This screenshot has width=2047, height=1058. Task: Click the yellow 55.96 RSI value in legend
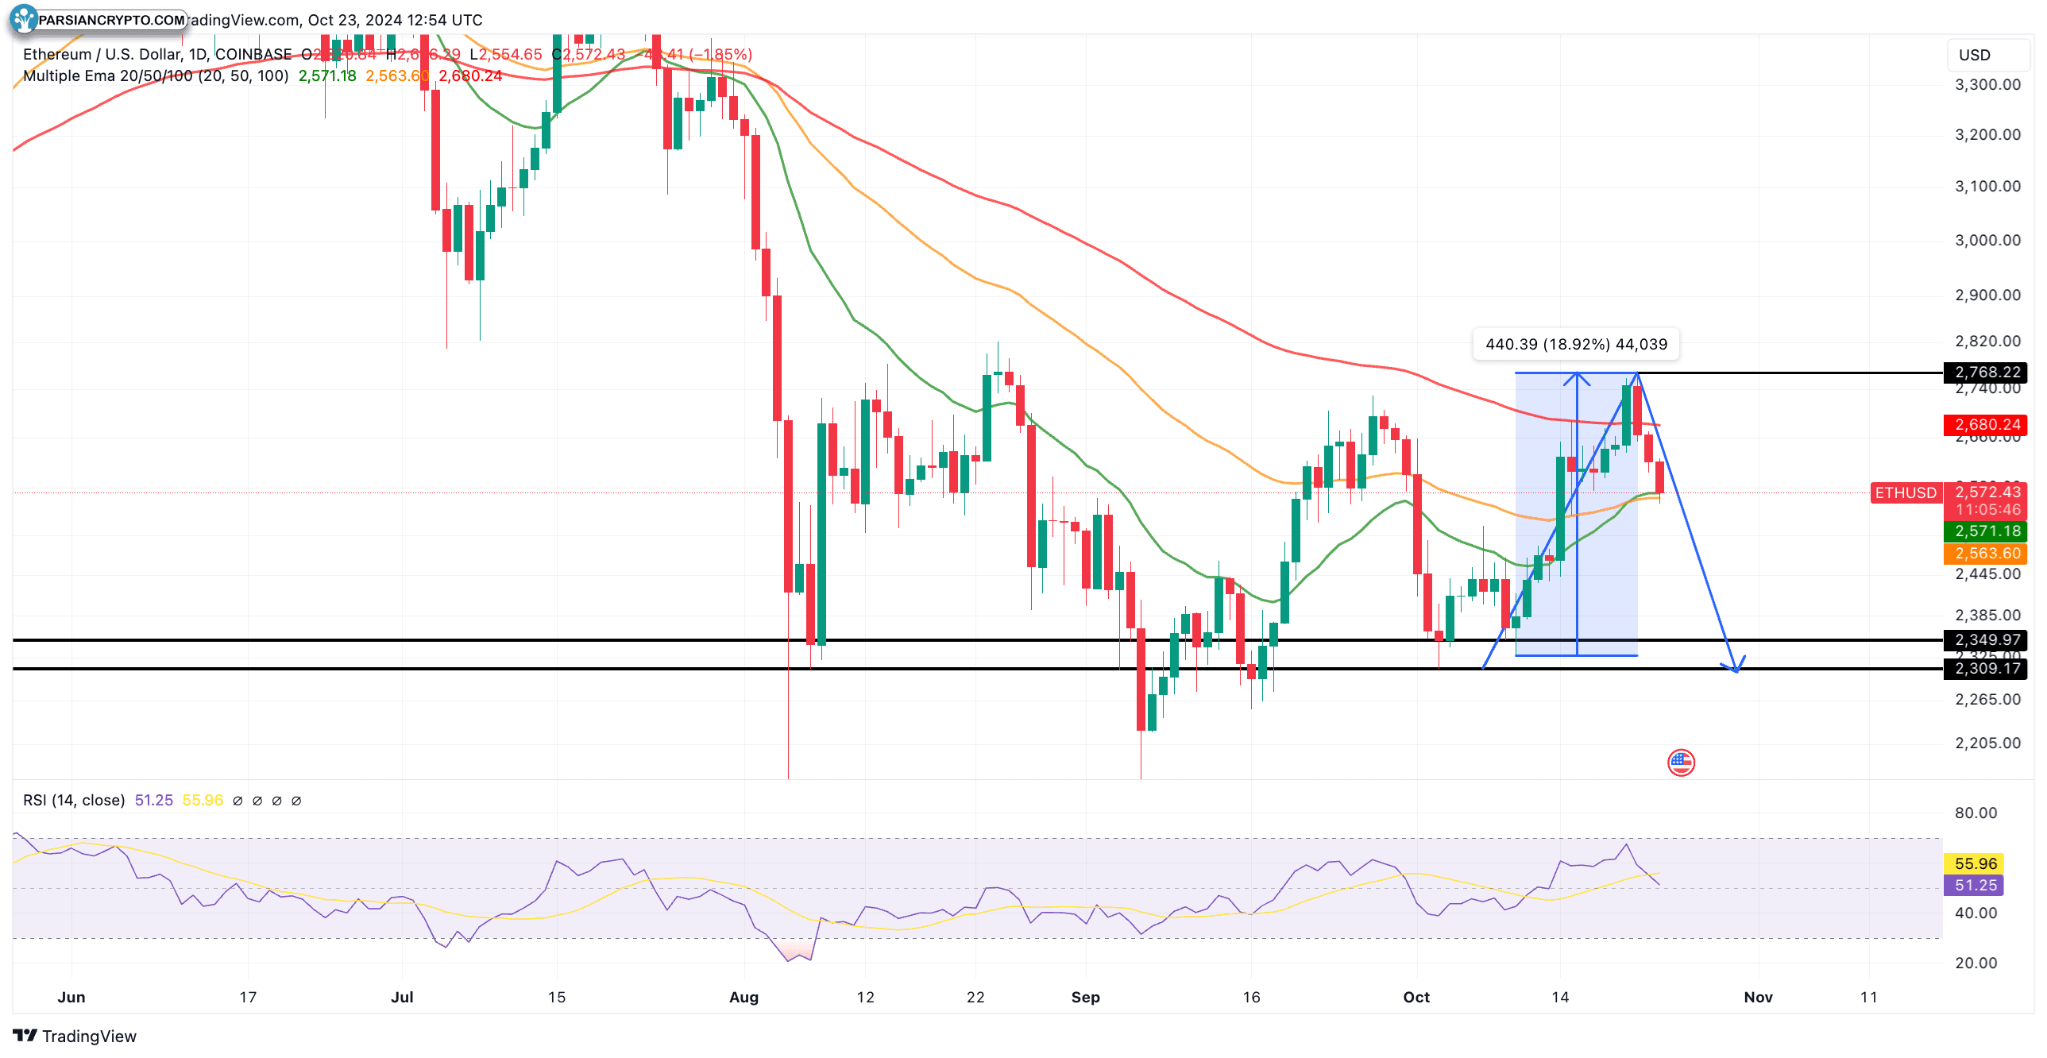pos(203,800)
